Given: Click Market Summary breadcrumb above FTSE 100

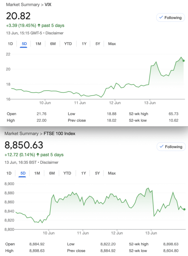Looking at the screenshot, I should click(x=21, y=133).
